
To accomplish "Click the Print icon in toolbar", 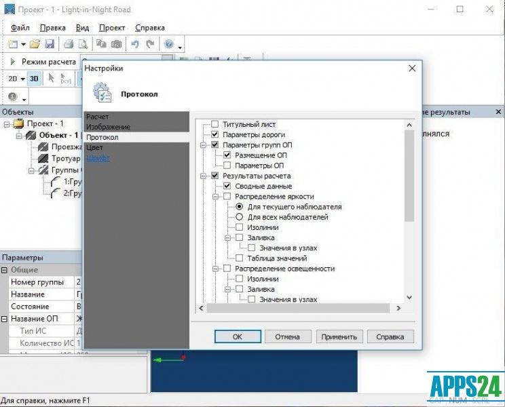I will coord(69,44).
